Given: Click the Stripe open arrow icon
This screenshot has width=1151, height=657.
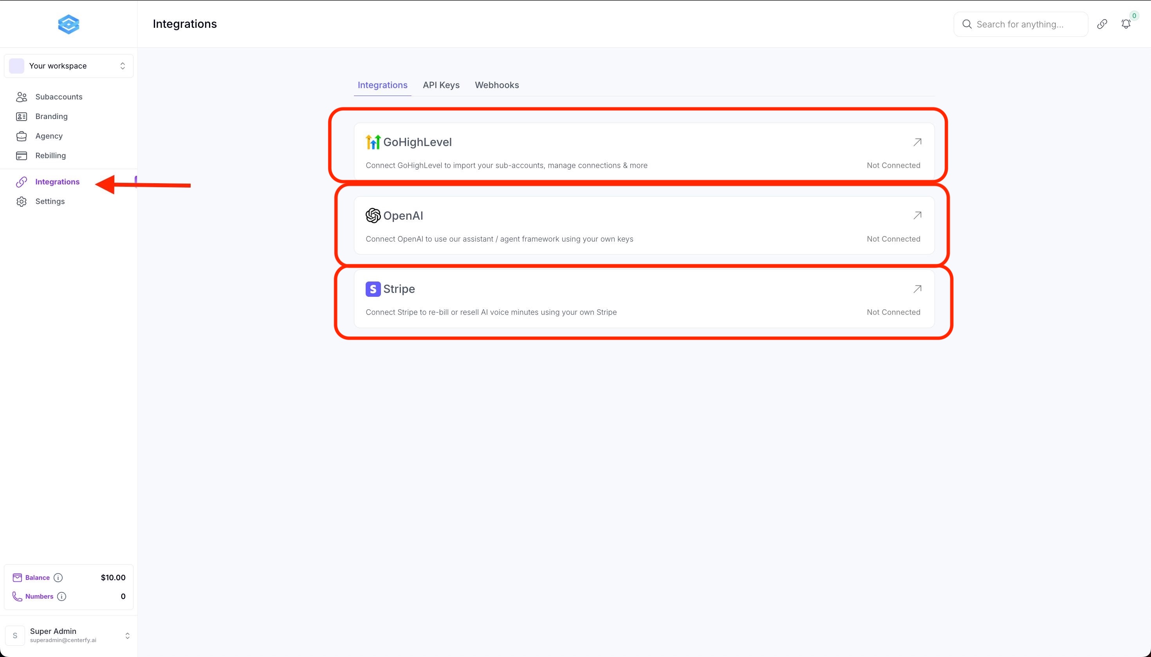Looking at the screenshot, I should (917, 289).
